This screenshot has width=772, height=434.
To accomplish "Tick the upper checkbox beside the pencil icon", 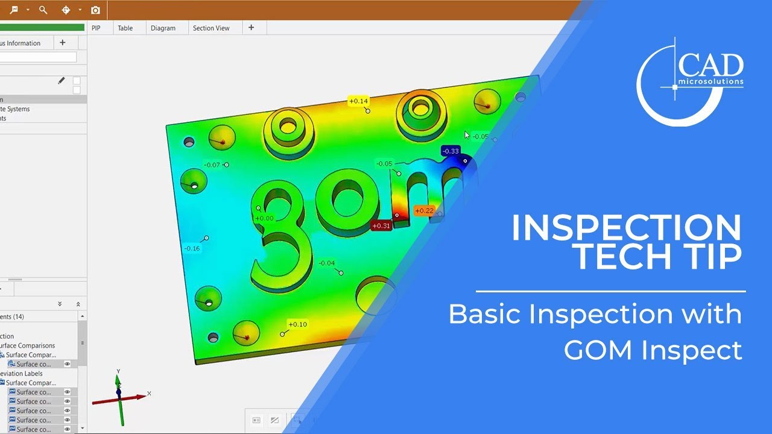I will pos(77,81).
